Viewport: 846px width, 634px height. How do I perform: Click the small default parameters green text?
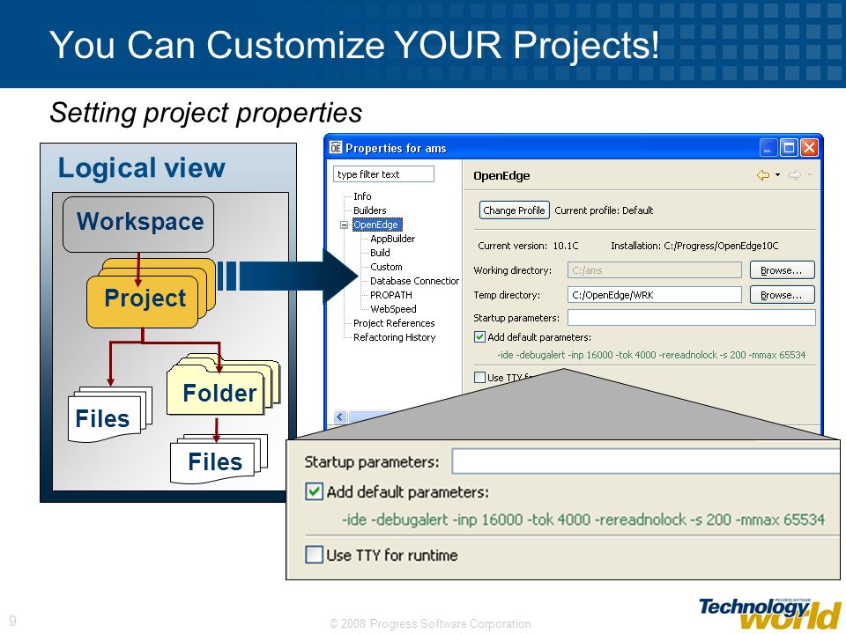[x=651, y=355]
